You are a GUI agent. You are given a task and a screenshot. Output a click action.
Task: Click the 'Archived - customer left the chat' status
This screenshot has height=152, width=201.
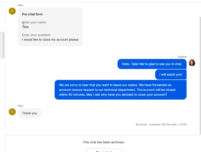tap(156, 124)
